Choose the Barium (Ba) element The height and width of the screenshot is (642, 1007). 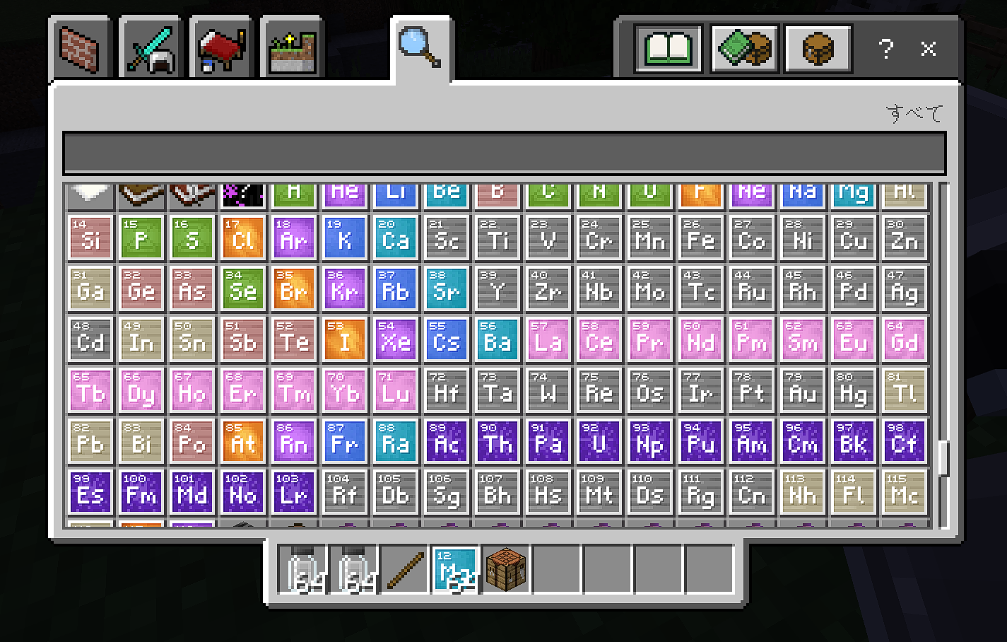[x=497, y=339]
